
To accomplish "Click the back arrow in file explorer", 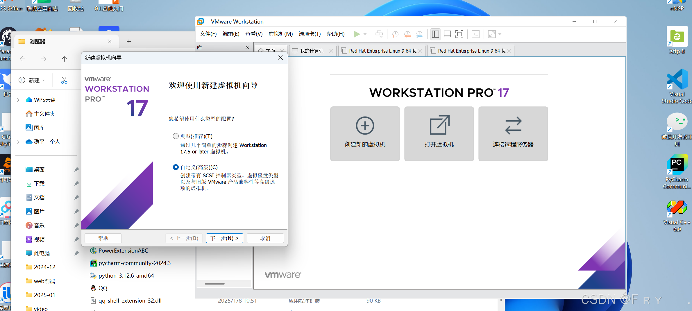I will click(23, 59).
